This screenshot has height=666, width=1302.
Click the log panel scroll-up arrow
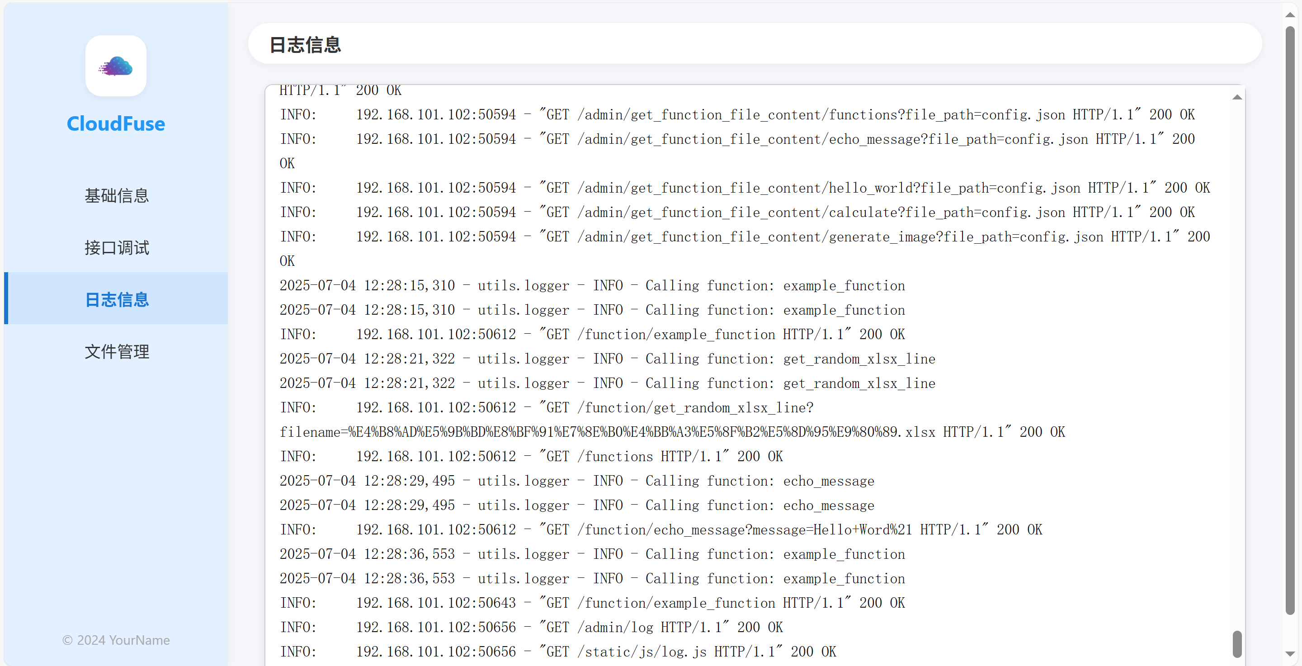1237,98
